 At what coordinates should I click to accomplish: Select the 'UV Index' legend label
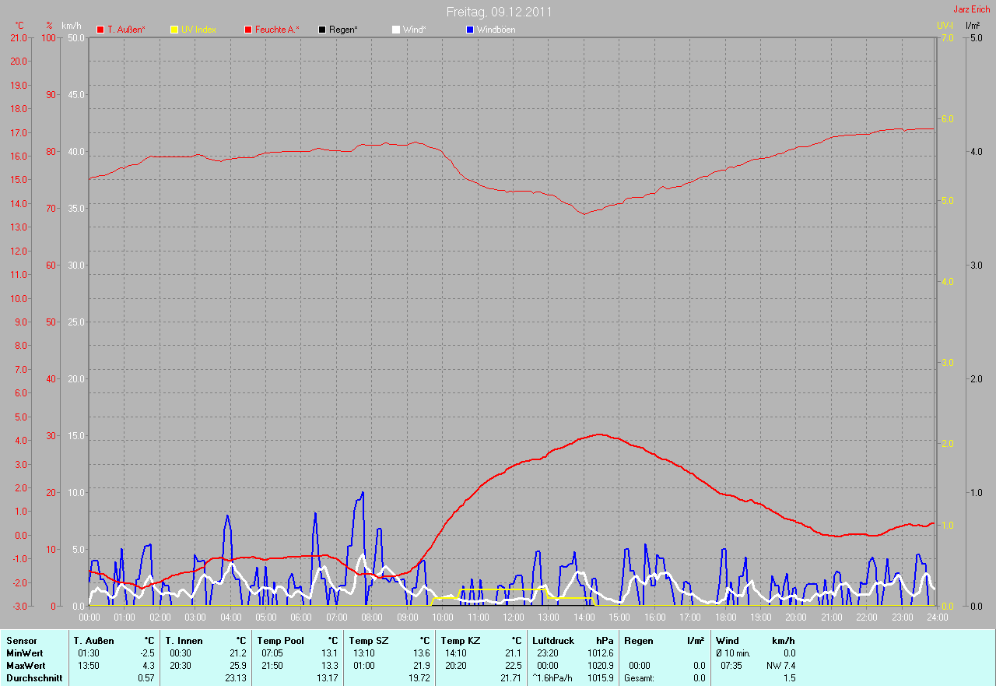point(198,30)
